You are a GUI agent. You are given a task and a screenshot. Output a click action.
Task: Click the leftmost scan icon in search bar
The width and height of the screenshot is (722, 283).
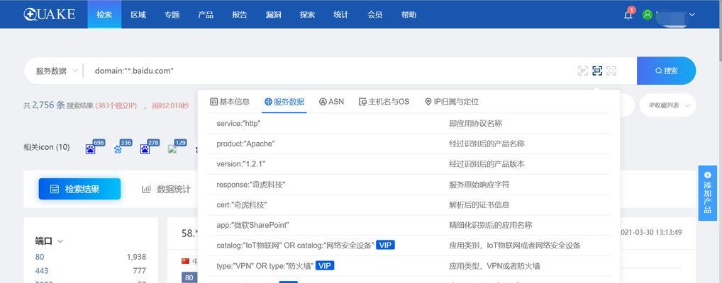pos(583,71)
